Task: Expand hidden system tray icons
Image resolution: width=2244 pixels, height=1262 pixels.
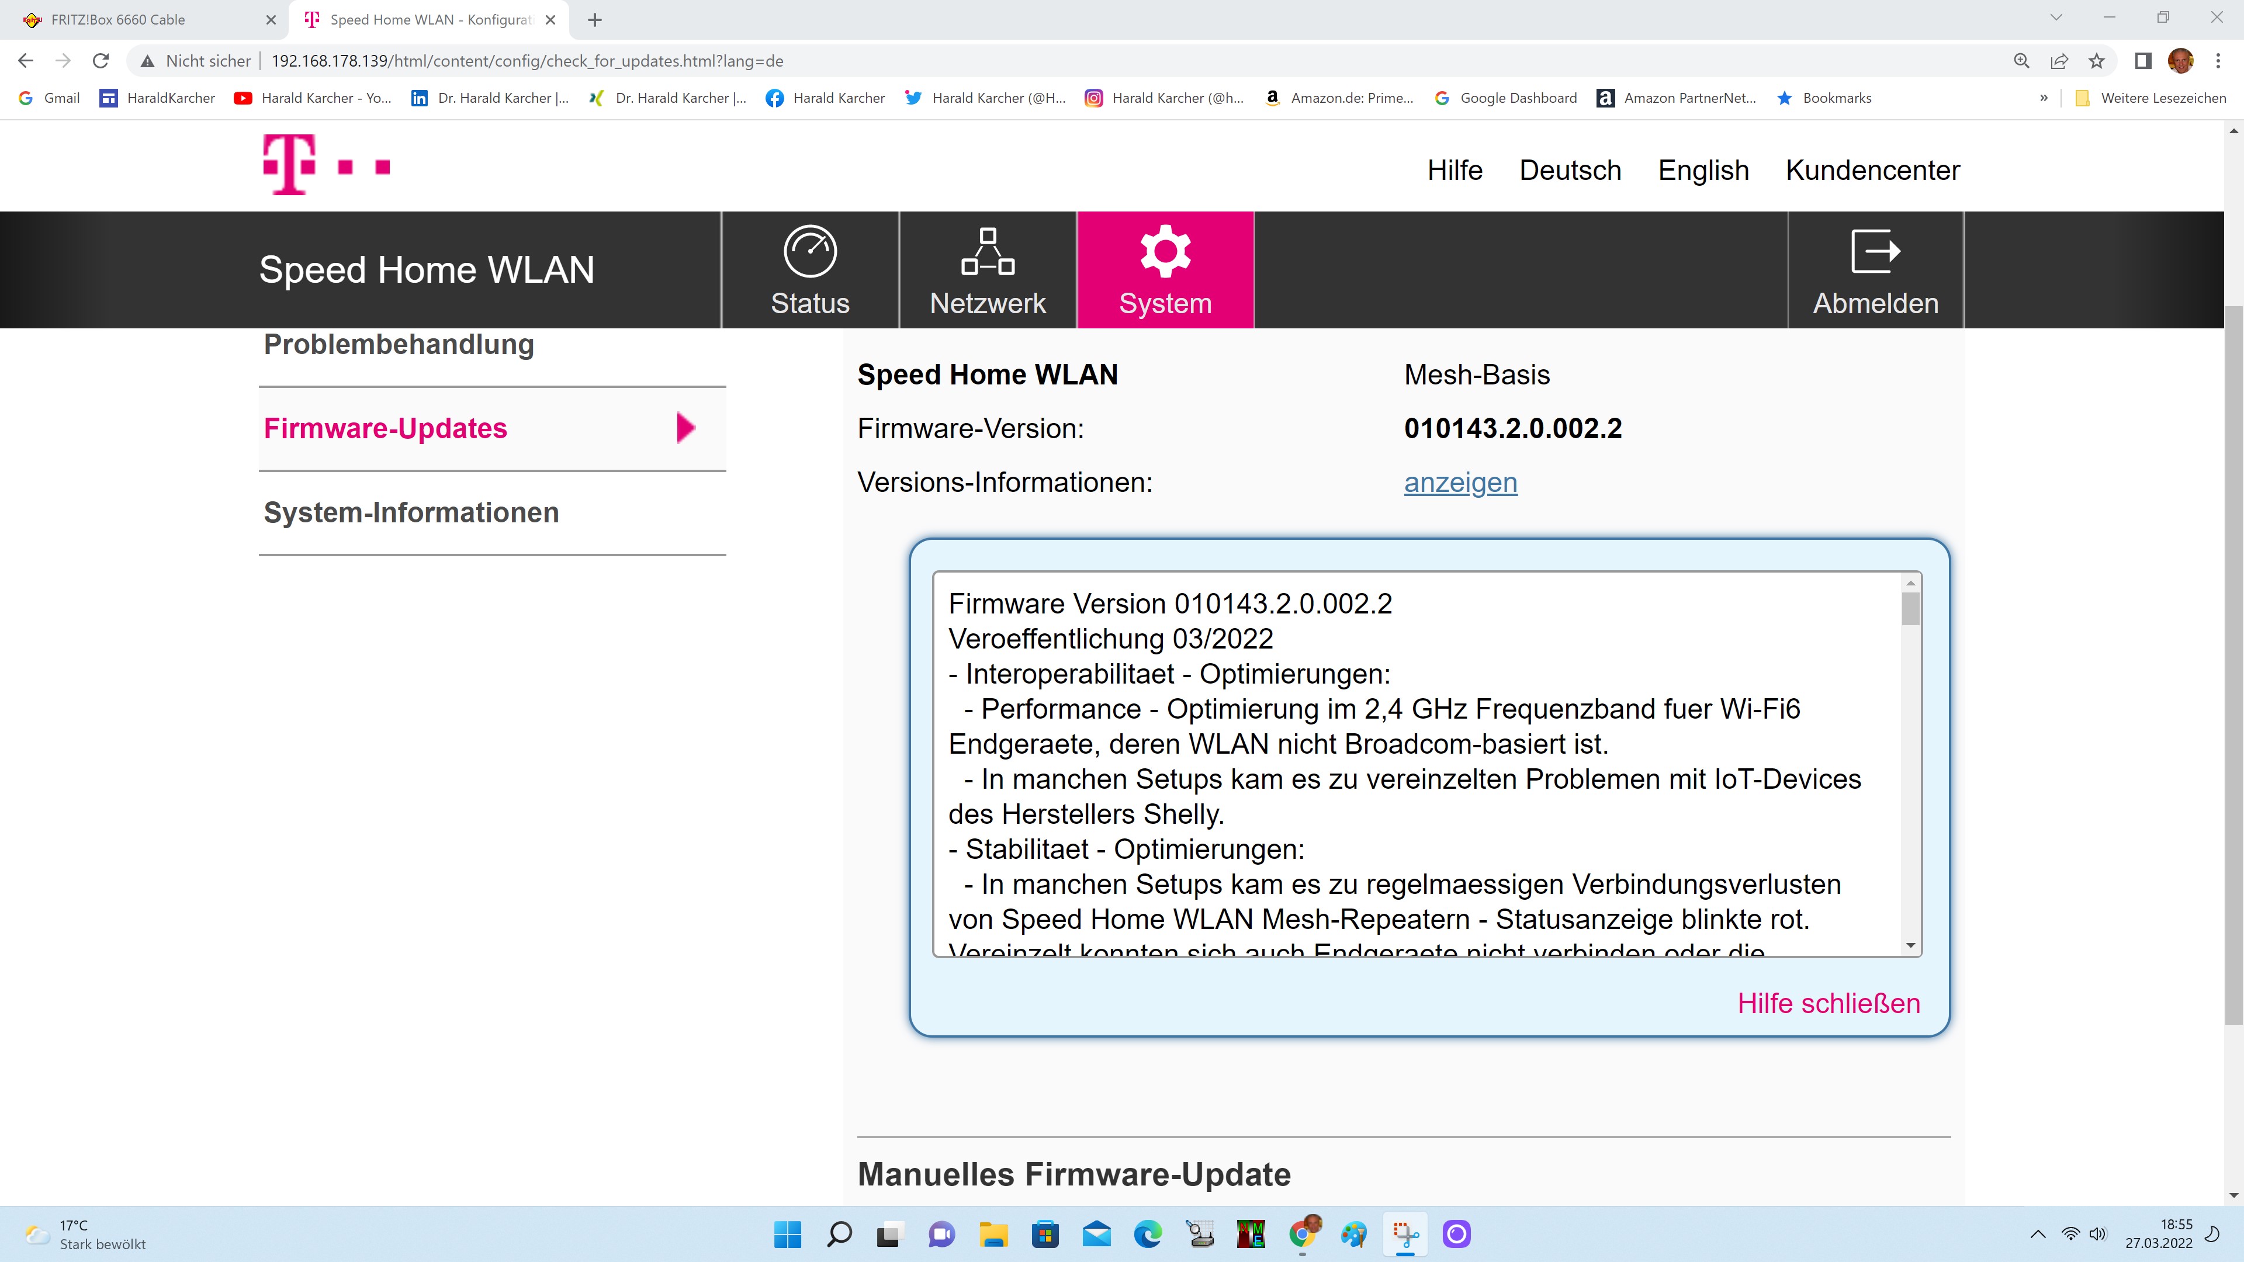Action: point(2038,1233)
